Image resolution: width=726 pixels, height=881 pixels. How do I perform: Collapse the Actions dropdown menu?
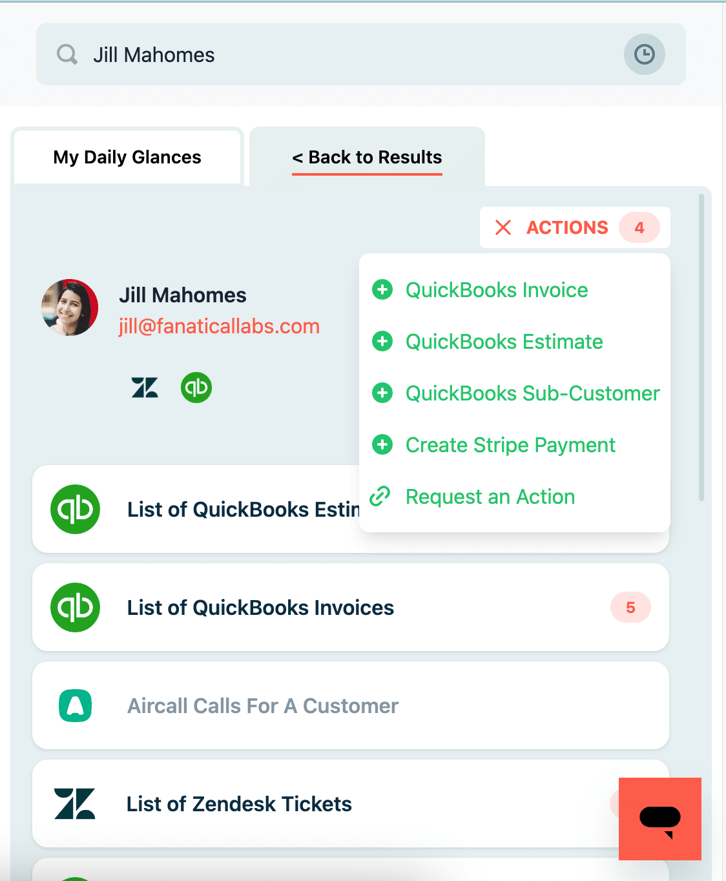pos(503,227)
